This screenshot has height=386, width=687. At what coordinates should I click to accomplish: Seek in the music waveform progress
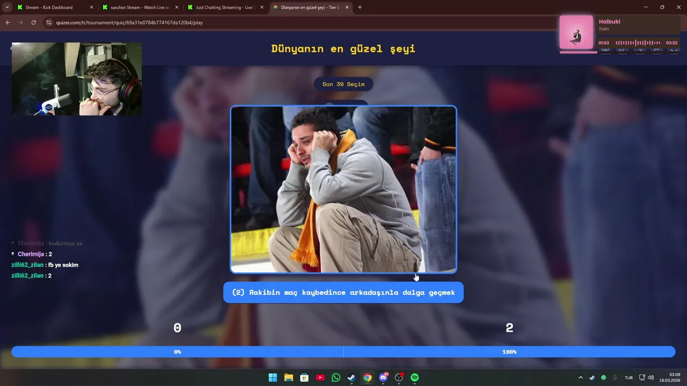[638, 42]
